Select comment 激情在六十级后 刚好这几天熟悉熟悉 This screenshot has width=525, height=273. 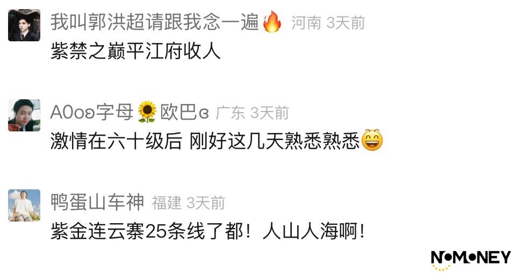point(205,141)
